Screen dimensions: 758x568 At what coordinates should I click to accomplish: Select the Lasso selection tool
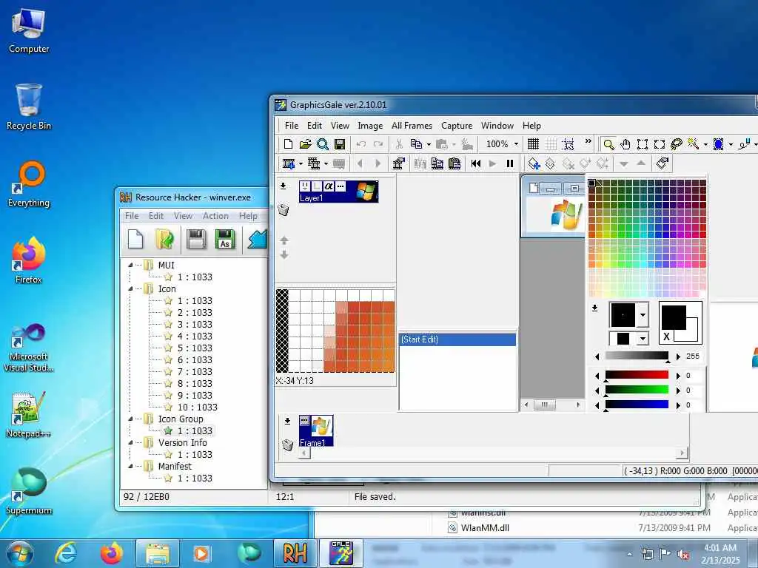[x=677, y=144]
